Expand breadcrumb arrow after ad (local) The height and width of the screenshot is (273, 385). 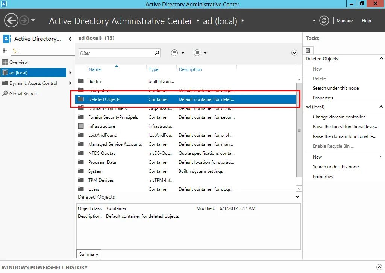[243, 21]
